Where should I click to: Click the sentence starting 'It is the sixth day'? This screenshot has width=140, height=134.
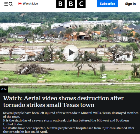point(66,122)
